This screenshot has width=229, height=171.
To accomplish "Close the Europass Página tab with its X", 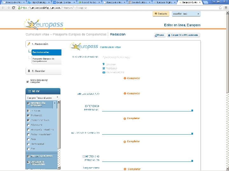I will 175,2.
